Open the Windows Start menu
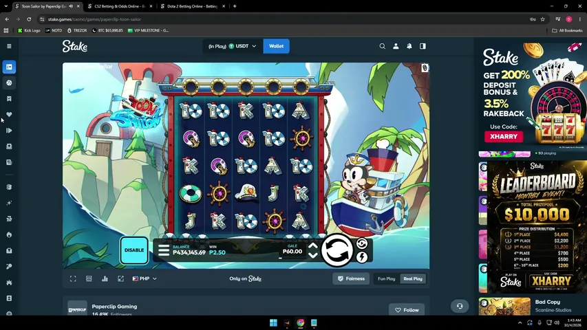The height and width of the screenshot is (330, 587). tap(273, 322)
